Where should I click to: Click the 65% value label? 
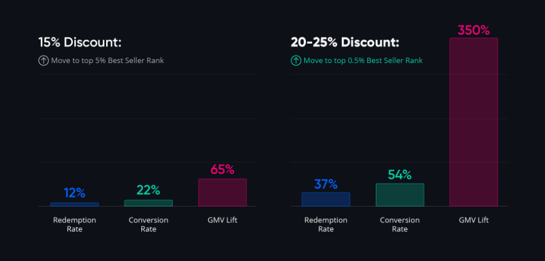pos(222,169)
